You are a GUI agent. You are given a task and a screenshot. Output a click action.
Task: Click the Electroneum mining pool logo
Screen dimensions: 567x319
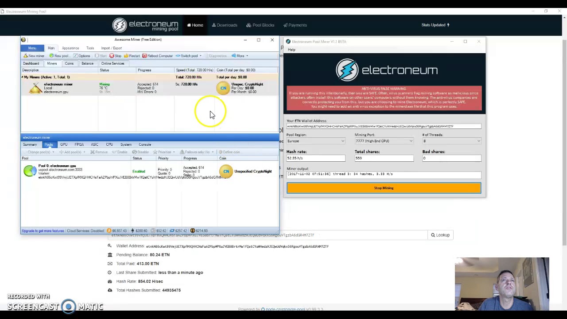pyautogui.click(x=145, y=25)
